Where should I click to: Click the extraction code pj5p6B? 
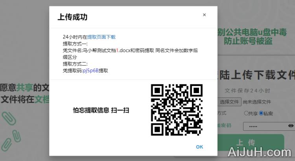tap(90, 71)
